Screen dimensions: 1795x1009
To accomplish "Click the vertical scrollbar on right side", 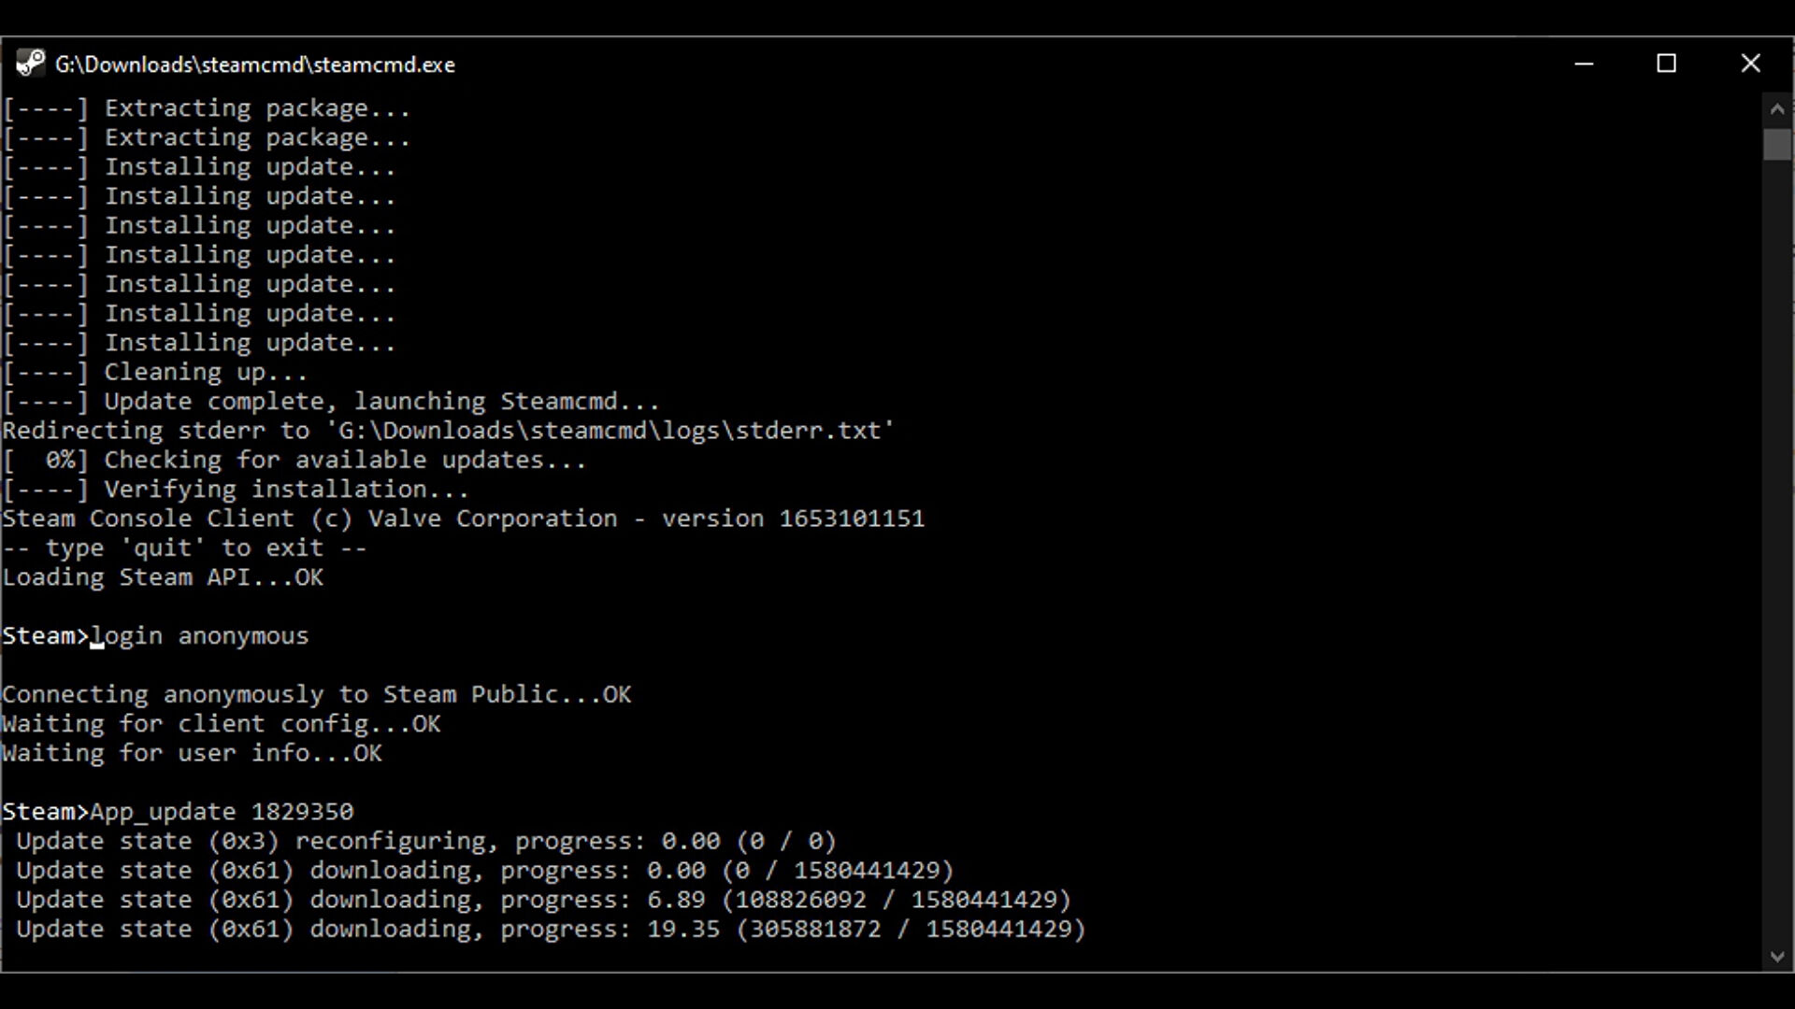I will pos(1778,144).
